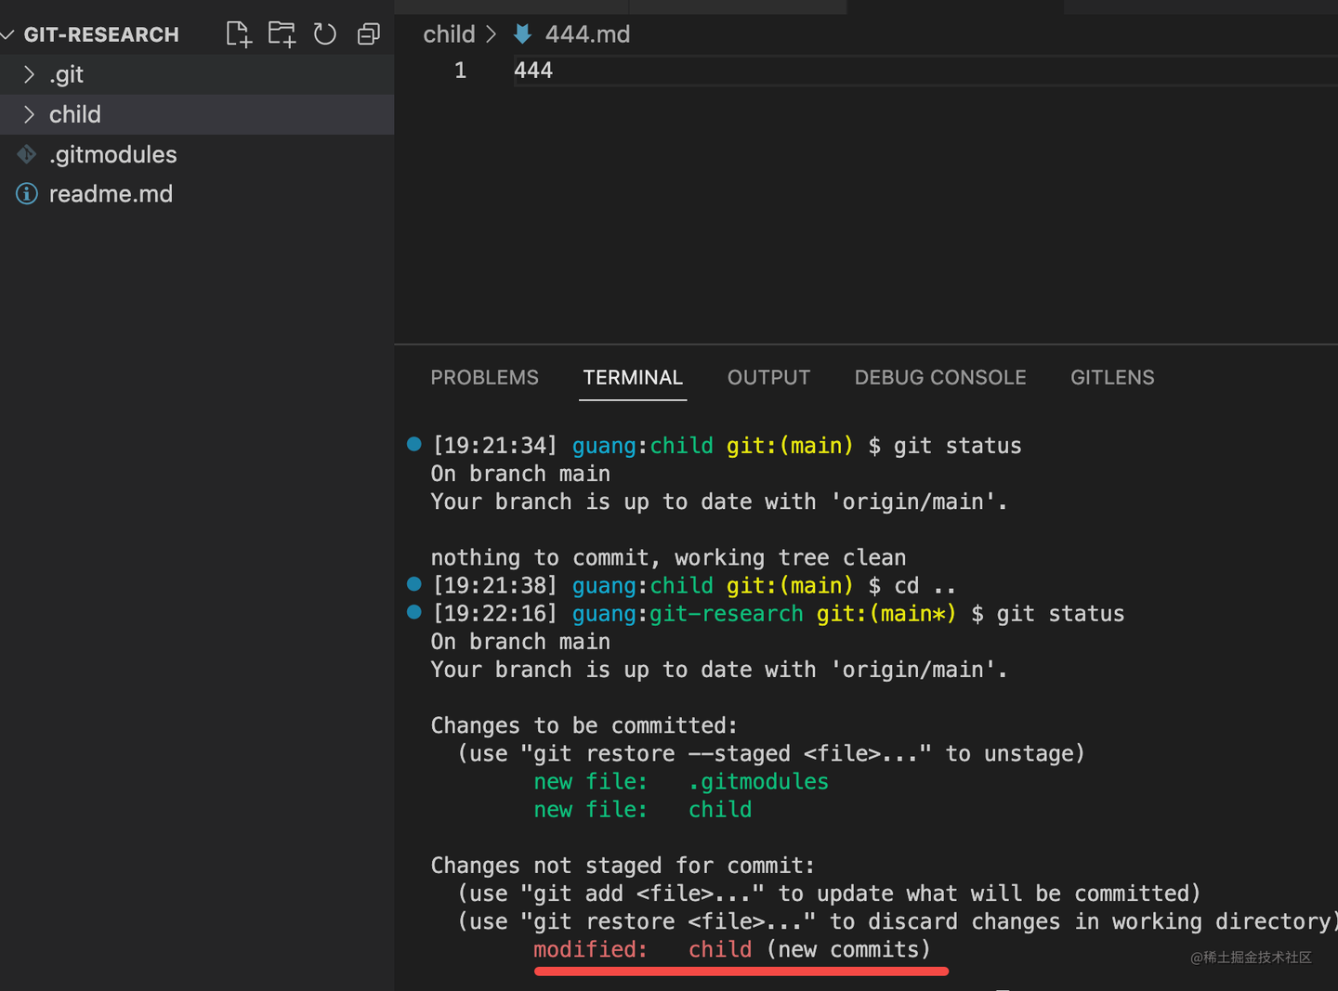Expand the child folder
The height and width of the screenshot is (991, 1338).
tap(30, 114)
